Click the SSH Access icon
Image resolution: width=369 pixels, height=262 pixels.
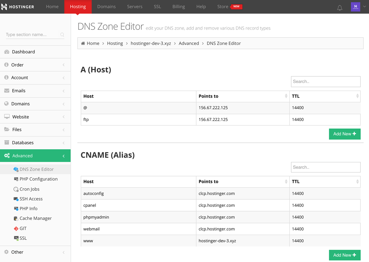click(x=15, y=199)
